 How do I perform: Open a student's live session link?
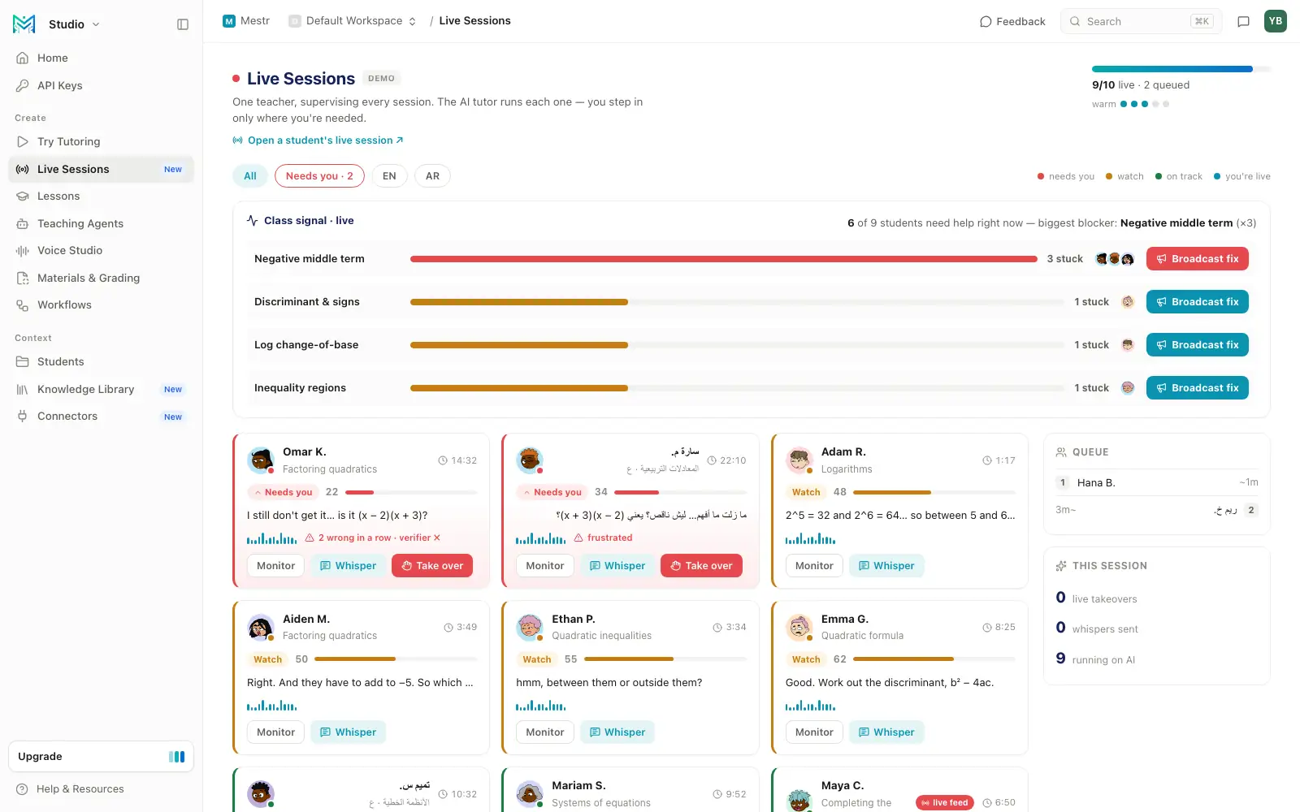(x=318, y=140)
